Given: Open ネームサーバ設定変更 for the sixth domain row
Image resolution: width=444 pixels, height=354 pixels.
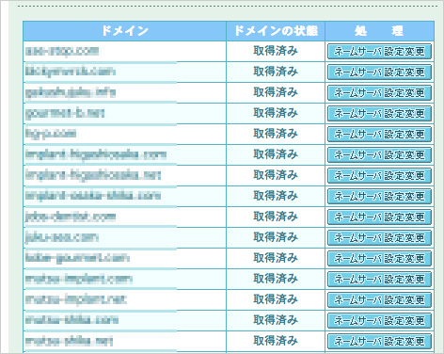Looking at the screenshot, I should coord(379,155).
